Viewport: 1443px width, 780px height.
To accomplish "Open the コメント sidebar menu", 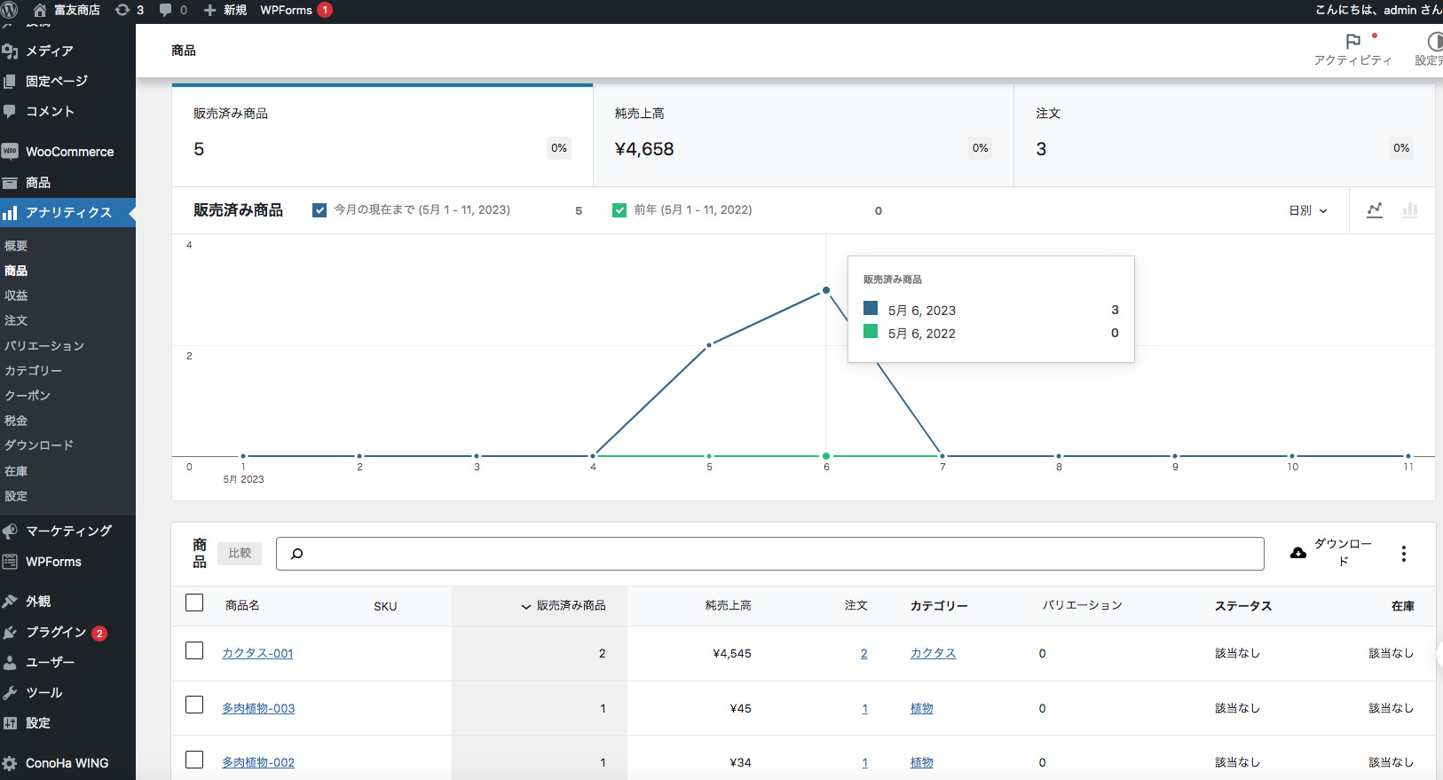I will click(67, 111).
